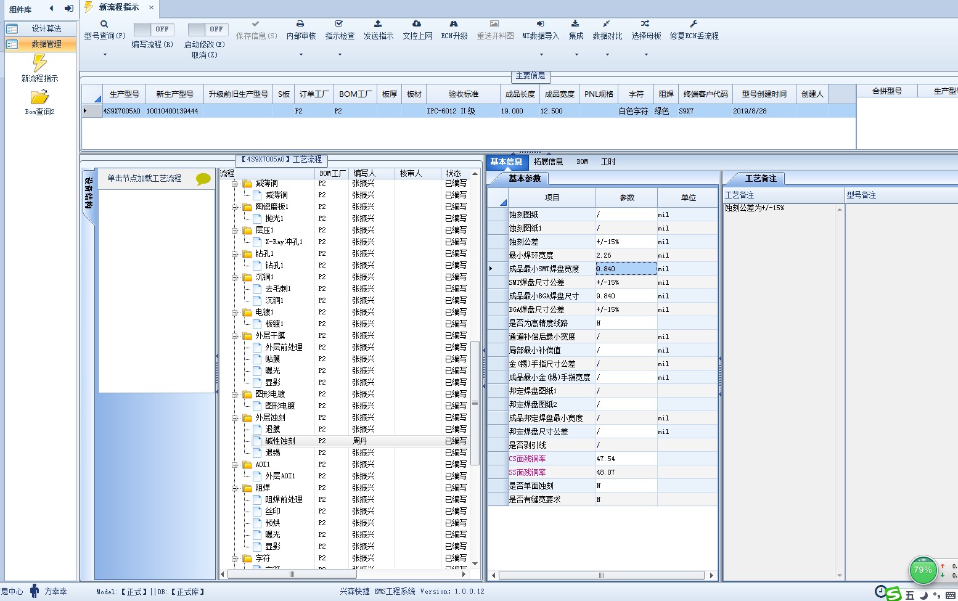Click the 参数 column header

coord(626,198)
